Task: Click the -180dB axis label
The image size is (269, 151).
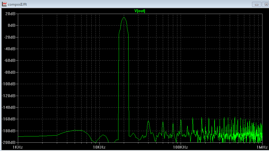Action: (x=9, y=131)
